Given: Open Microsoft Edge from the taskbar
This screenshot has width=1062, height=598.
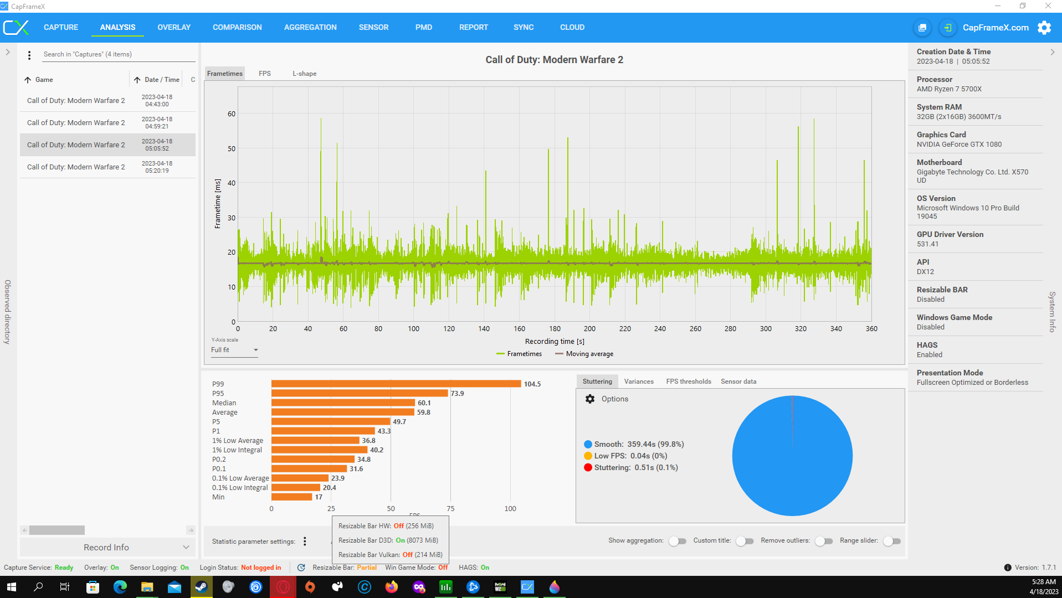Looking at the screenshot, I should click(x=120, y=587).
